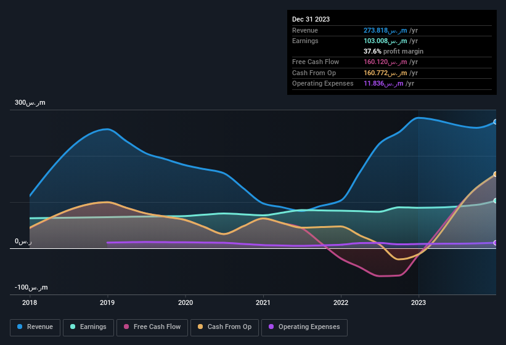This screenshot has width=506, height=345.
Task: Click the orange dot in Cash From Op legend
Action: pyautogui.click(x=201, y=327)
